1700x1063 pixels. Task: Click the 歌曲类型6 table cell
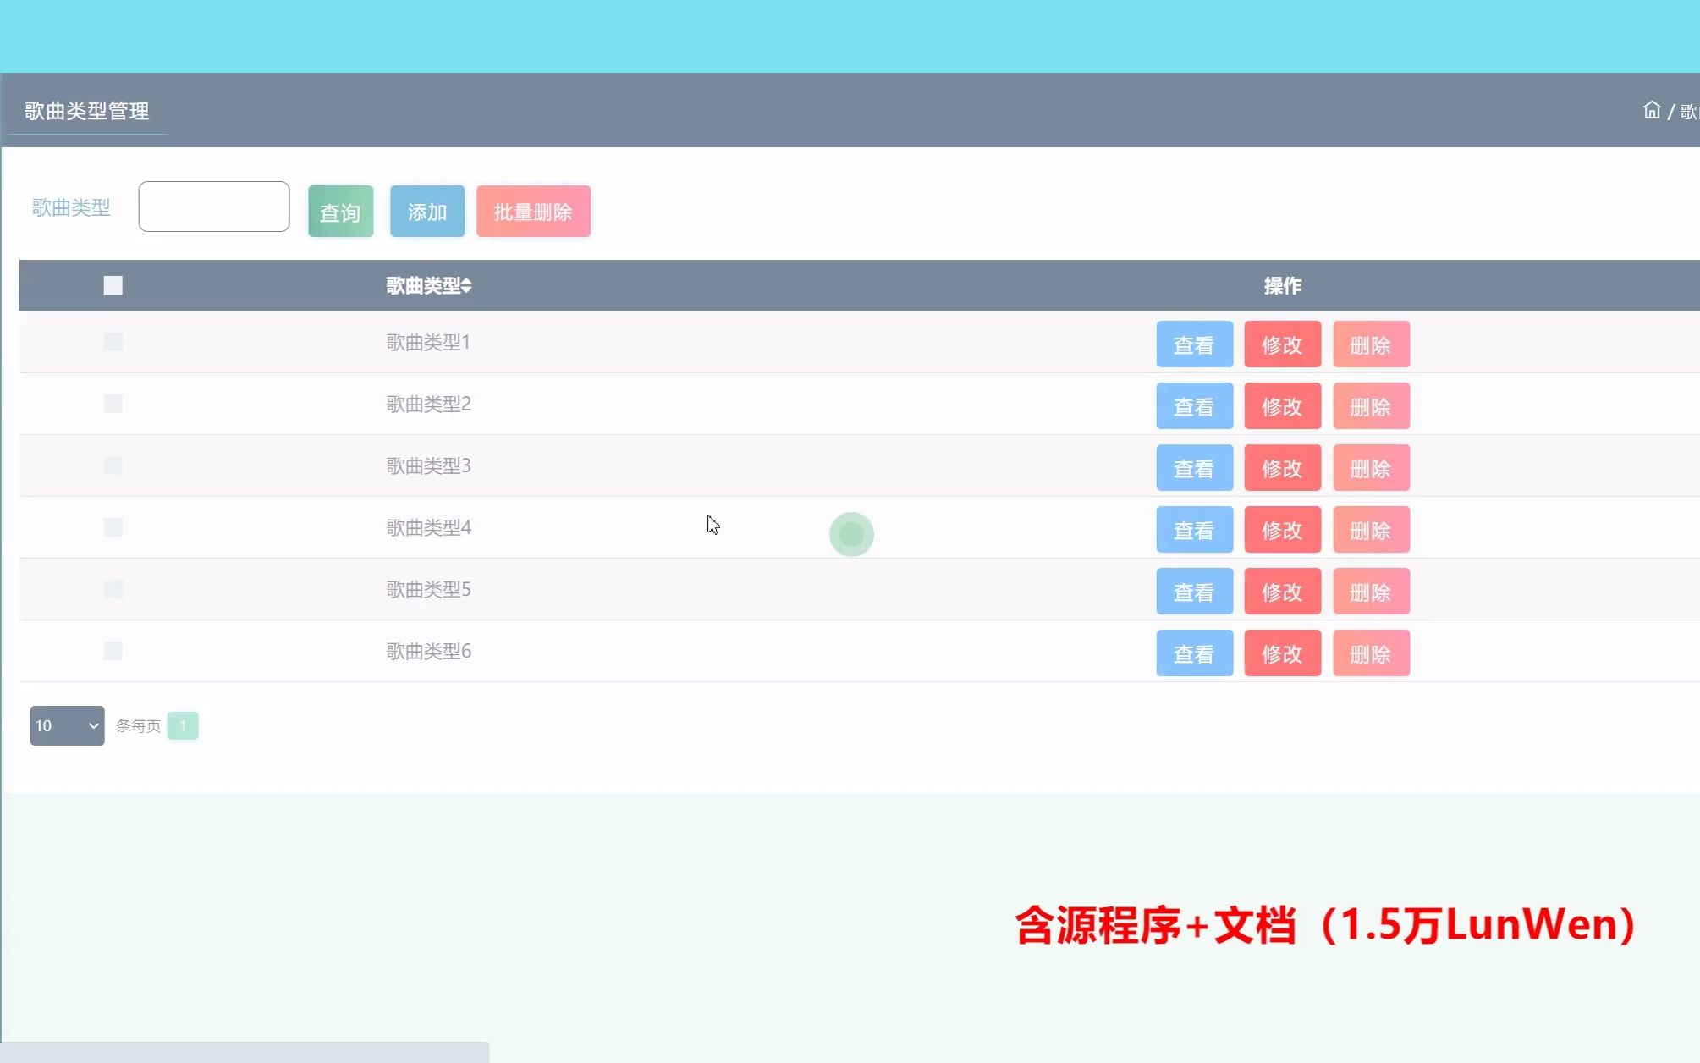pyautogui.click(x=428, y=651)
